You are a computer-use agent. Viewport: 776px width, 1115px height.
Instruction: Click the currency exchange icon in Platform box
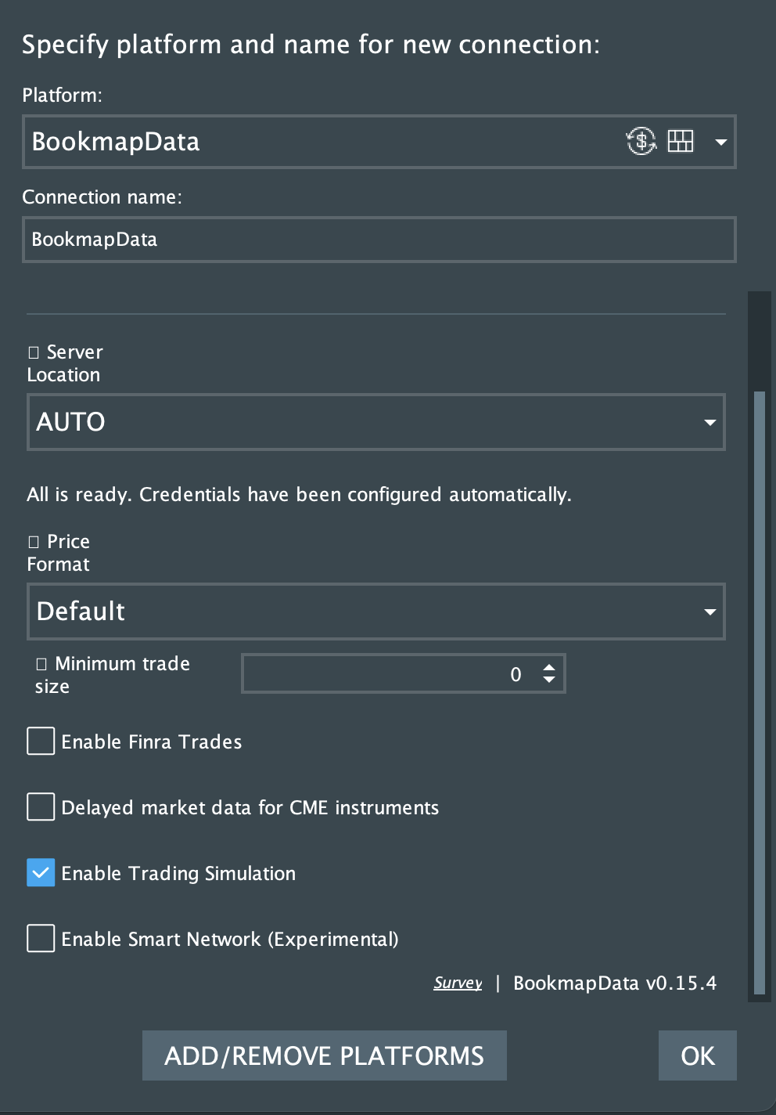[641, 142]
